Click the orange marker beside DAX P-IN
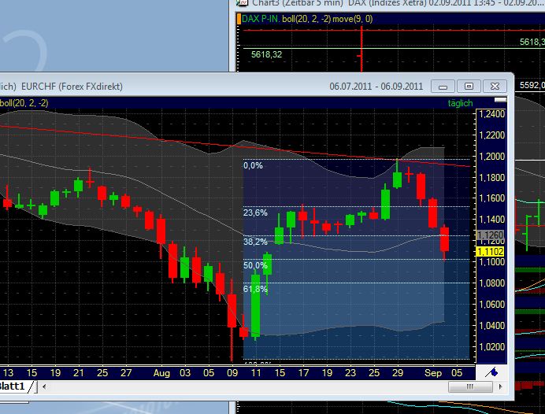 pos(239,19)
